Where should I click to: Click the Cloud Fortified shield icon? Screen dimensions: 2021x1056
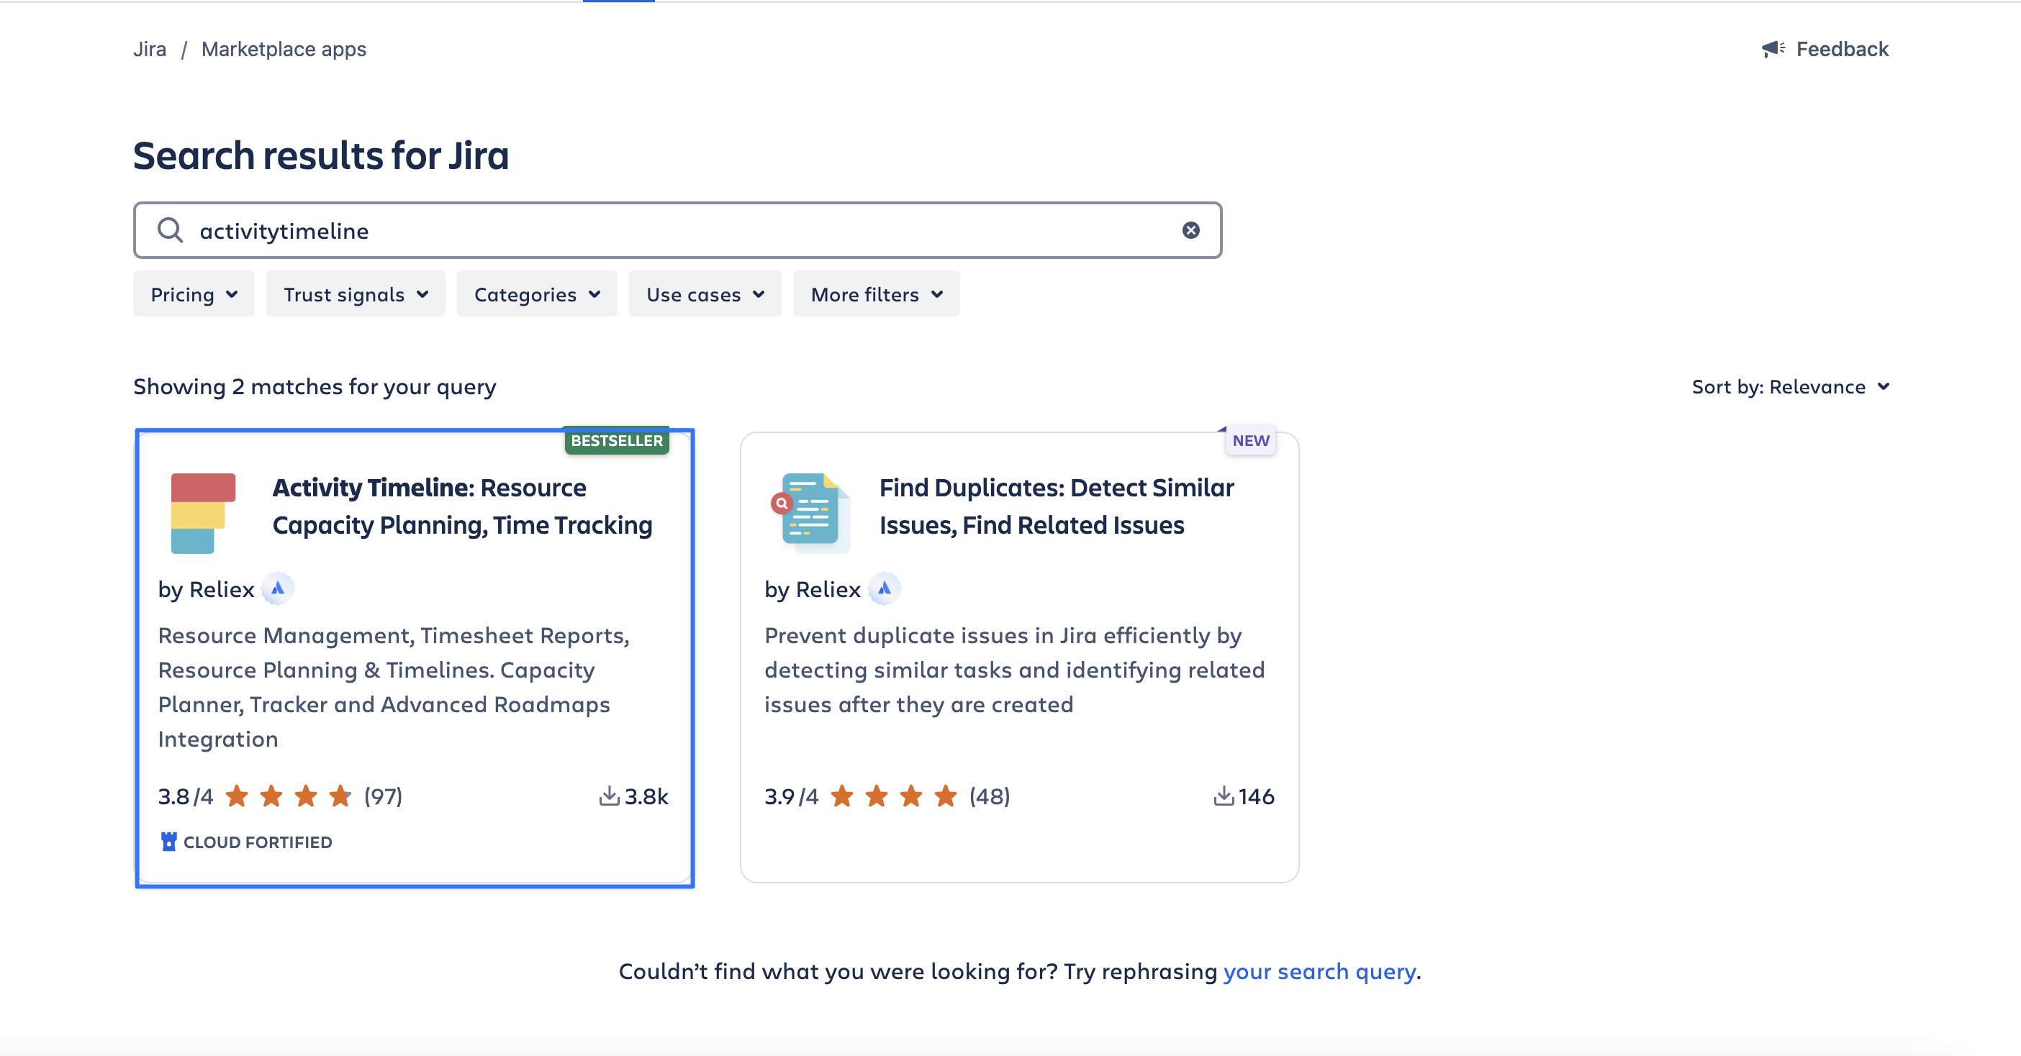click(168, 842)
